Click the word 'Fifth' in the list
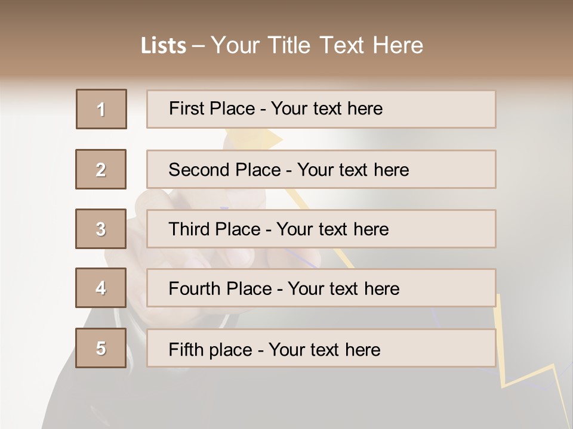573x429 pixels. [187, 349]
